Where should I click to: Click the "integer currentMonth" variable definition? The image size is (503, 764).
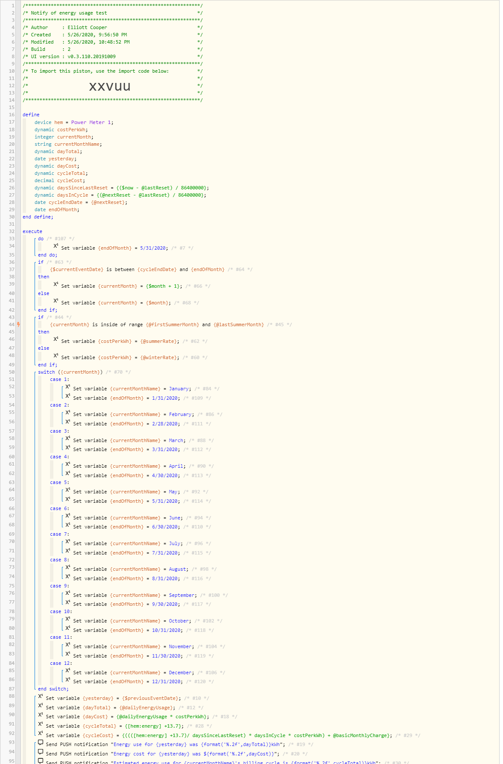point(64,137)
